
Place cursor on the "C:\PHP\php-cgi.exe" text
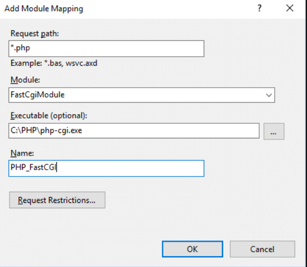coord(46,131)
